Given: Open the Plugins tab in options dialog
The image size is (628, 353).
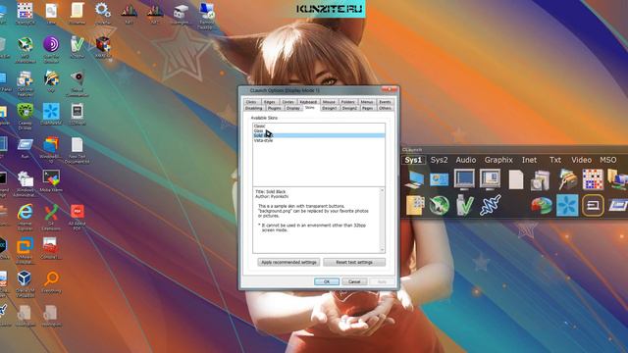Looking at the screenshot, I should 275,108.
